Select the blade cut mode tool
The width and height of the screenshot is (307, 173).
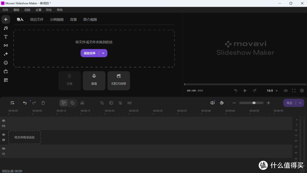(72, 103)
